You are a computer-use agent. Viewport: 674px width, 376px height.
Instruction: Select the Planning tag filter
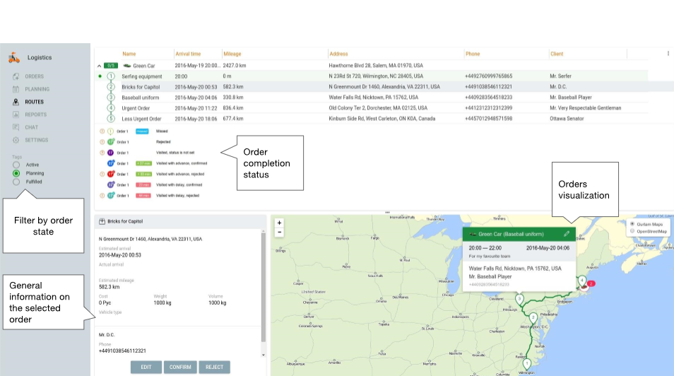[16, 173]
